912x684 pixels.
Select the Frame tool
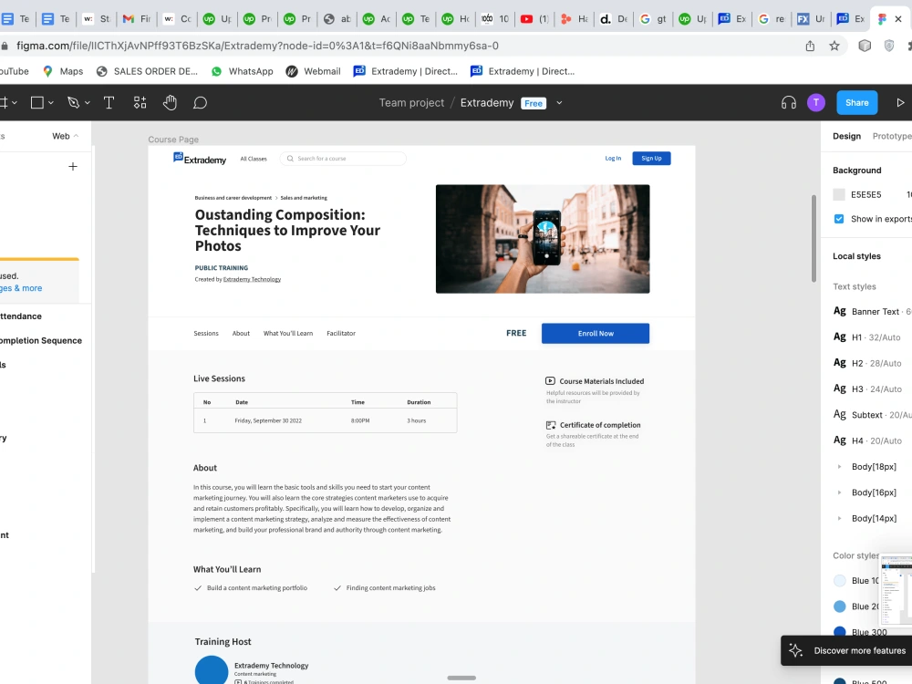point(3,103)
